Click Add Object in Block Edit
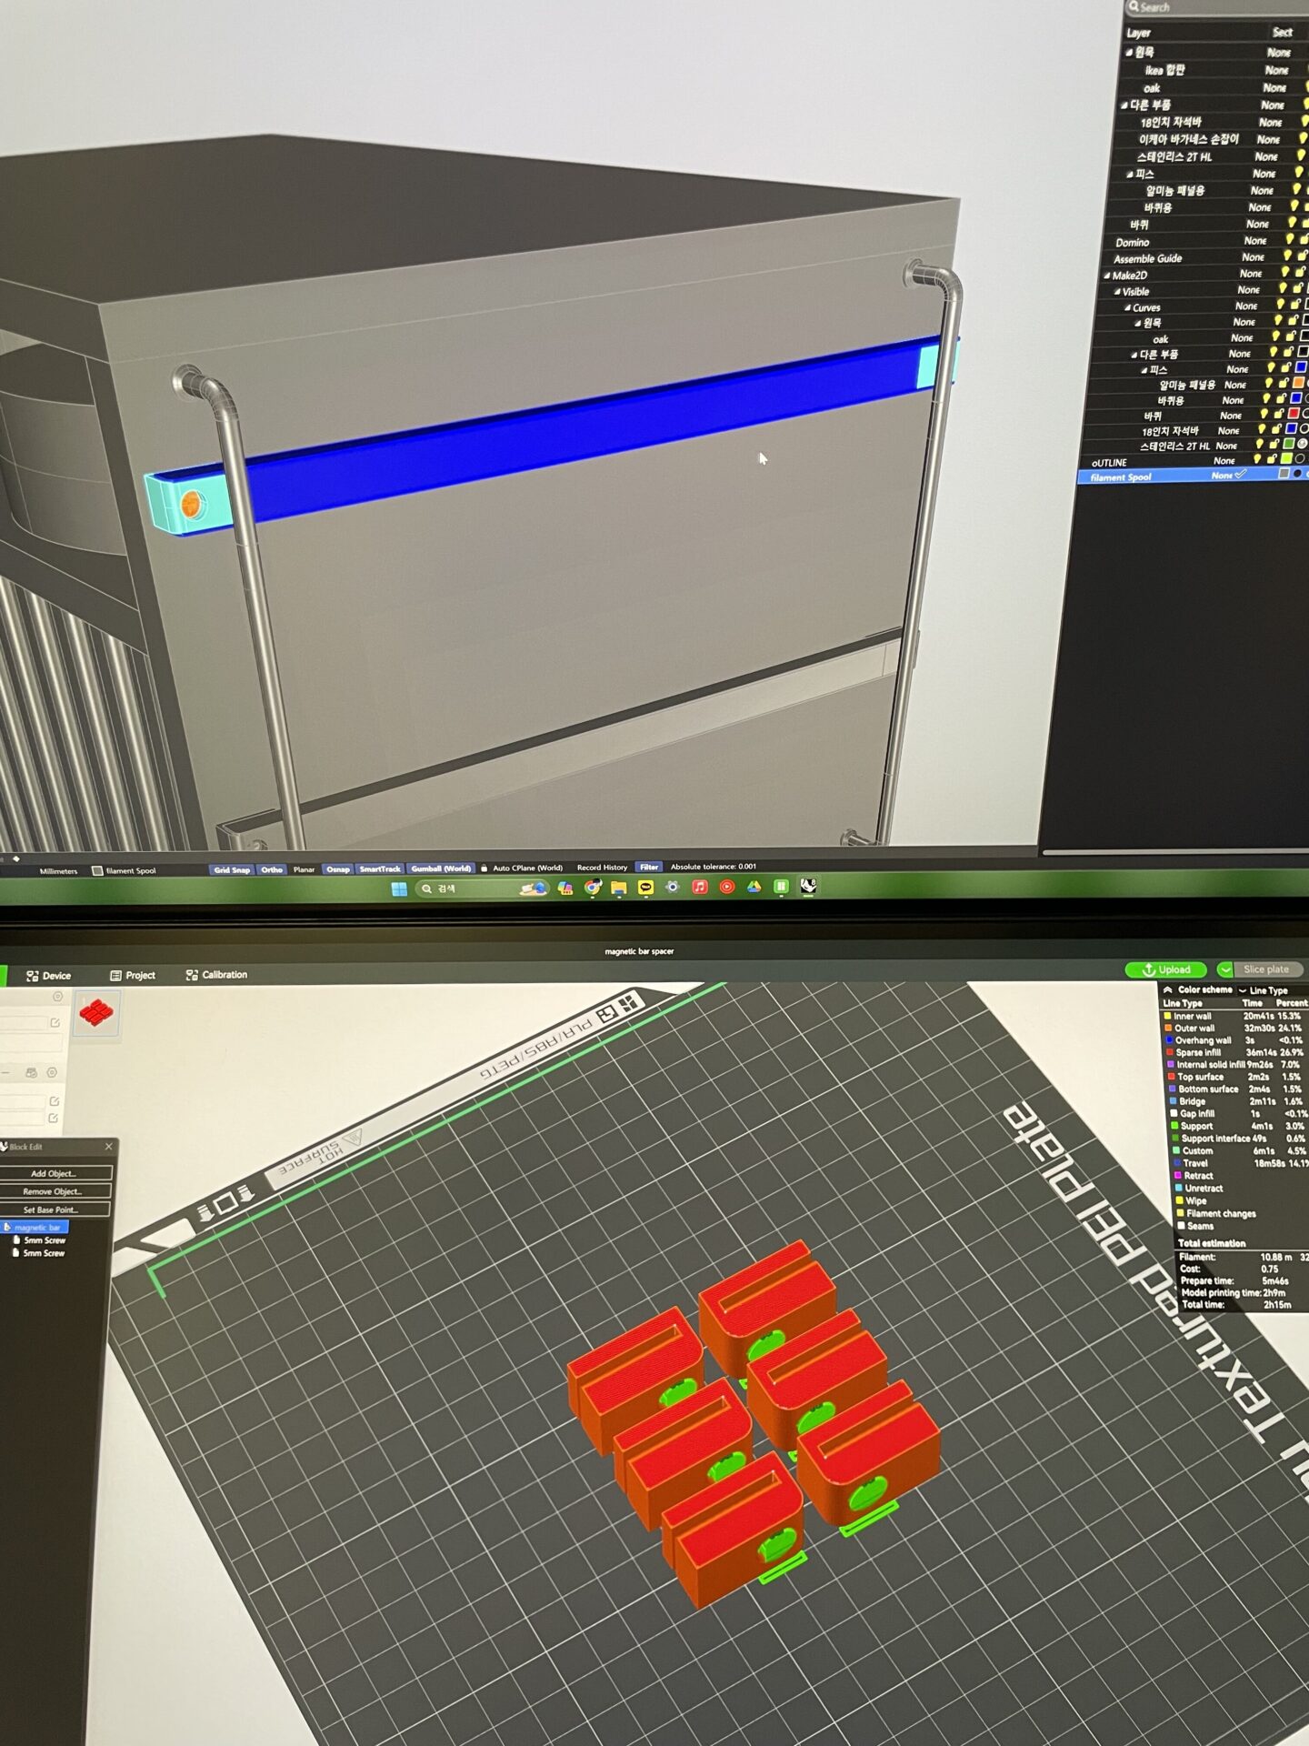This screenshot has height=1746, width=1309. [55, 1173]
